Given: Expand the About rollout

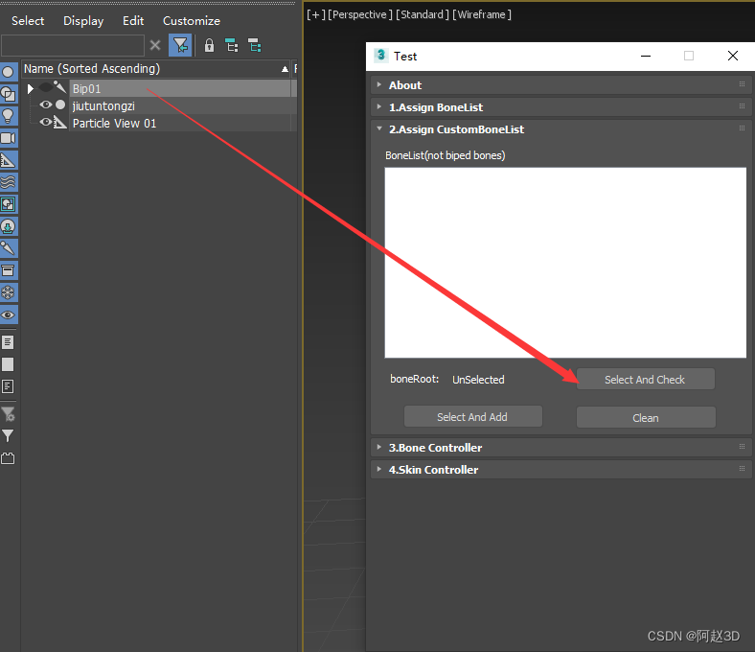Looking at the screenshot, I should coord(379,84).
